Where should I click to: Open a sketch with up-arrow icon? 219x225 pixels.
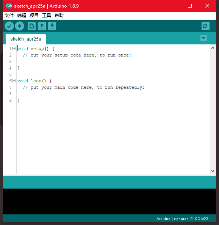pos(42,26)
